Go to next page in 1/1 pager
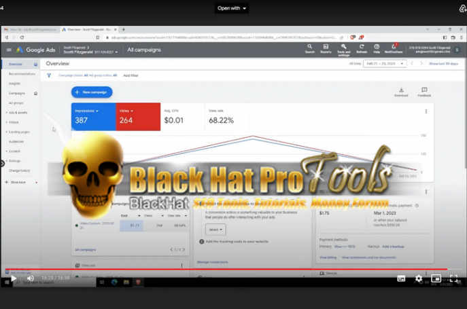467x309 pixels. [x=184, y=250]
